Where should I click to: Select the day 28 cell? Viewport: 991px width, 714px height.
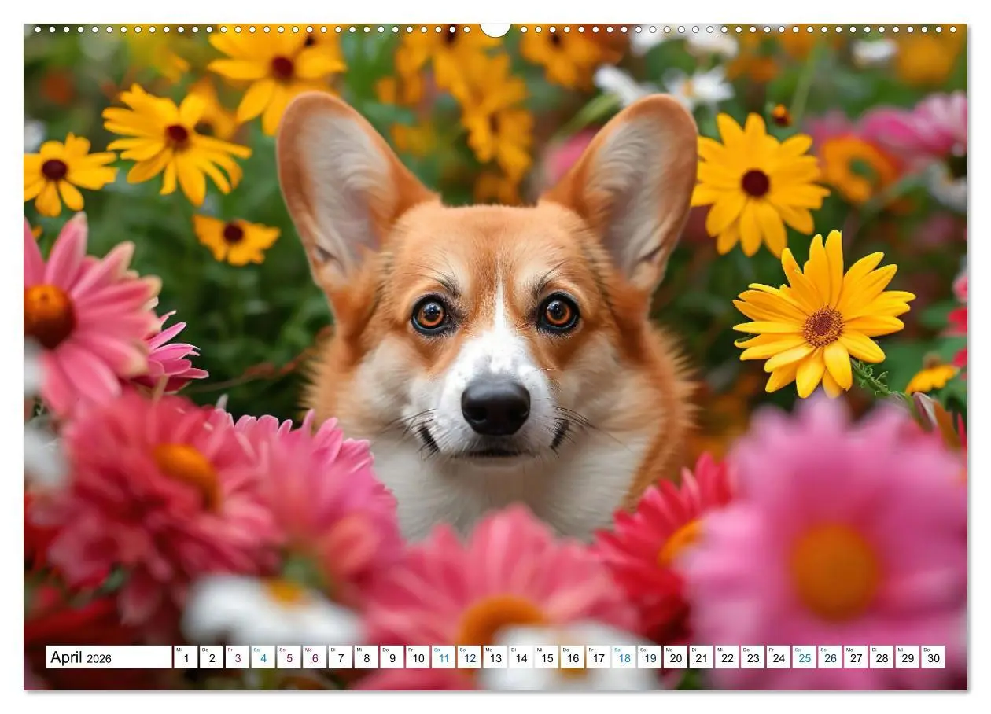coord(882,657)
